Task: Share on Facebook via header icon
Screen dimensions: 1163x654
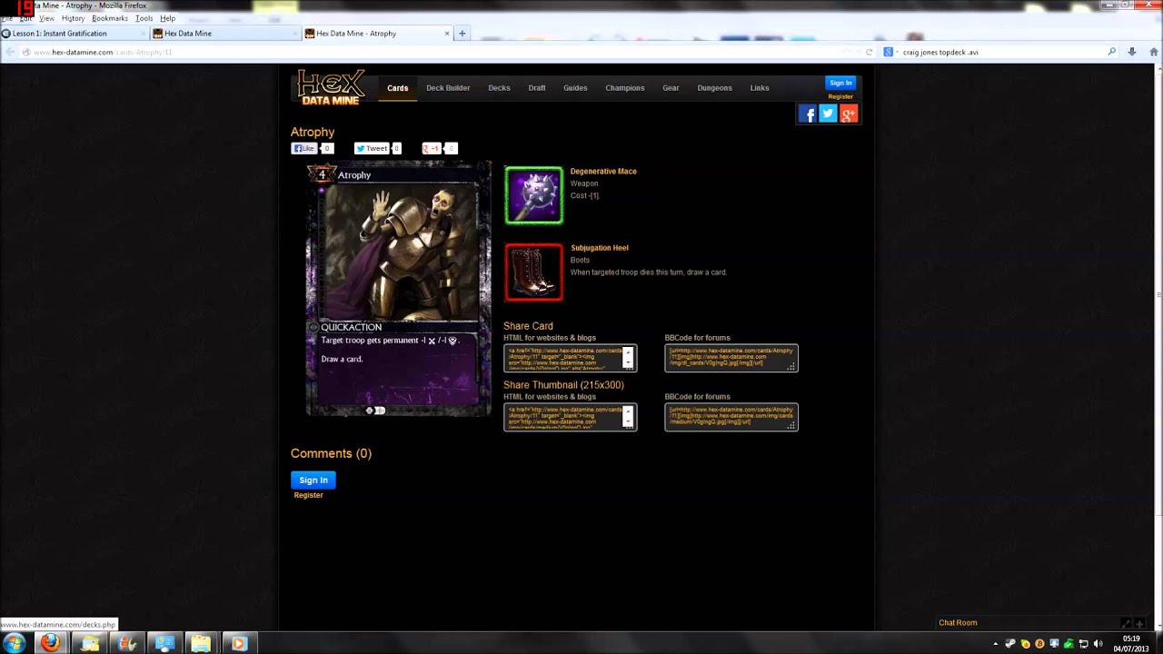Action: point(807,114)
